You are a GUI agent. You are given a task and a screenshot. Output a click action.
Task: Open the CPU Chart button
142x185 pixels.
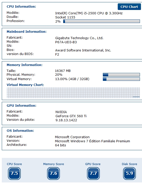pyautogui.click(x=129, y=7)
